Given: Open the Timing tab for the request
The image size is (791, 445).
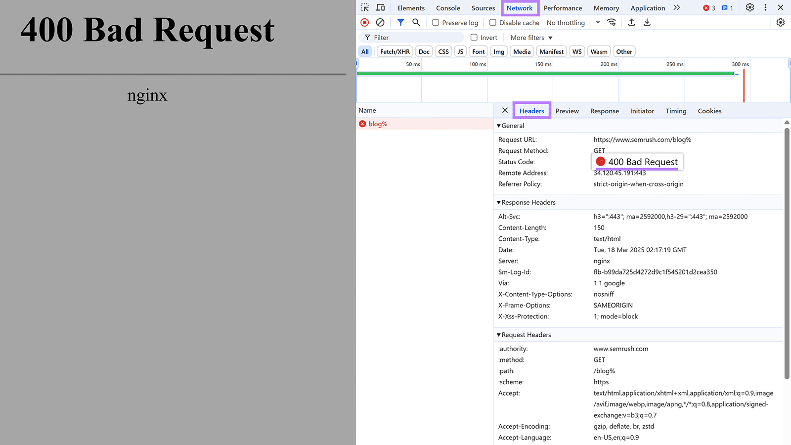Looking at the screenshot, I should (675, 111).
